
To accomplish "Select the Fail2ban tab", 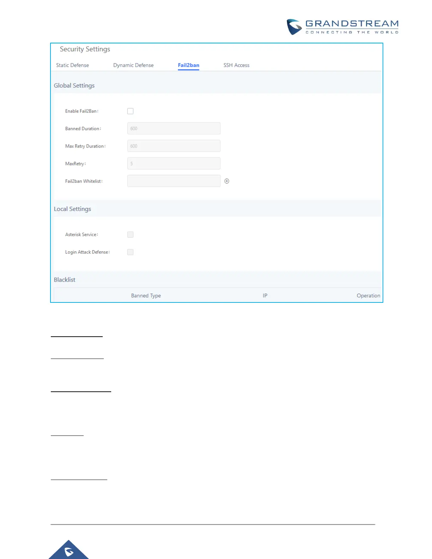I will 188,65.
